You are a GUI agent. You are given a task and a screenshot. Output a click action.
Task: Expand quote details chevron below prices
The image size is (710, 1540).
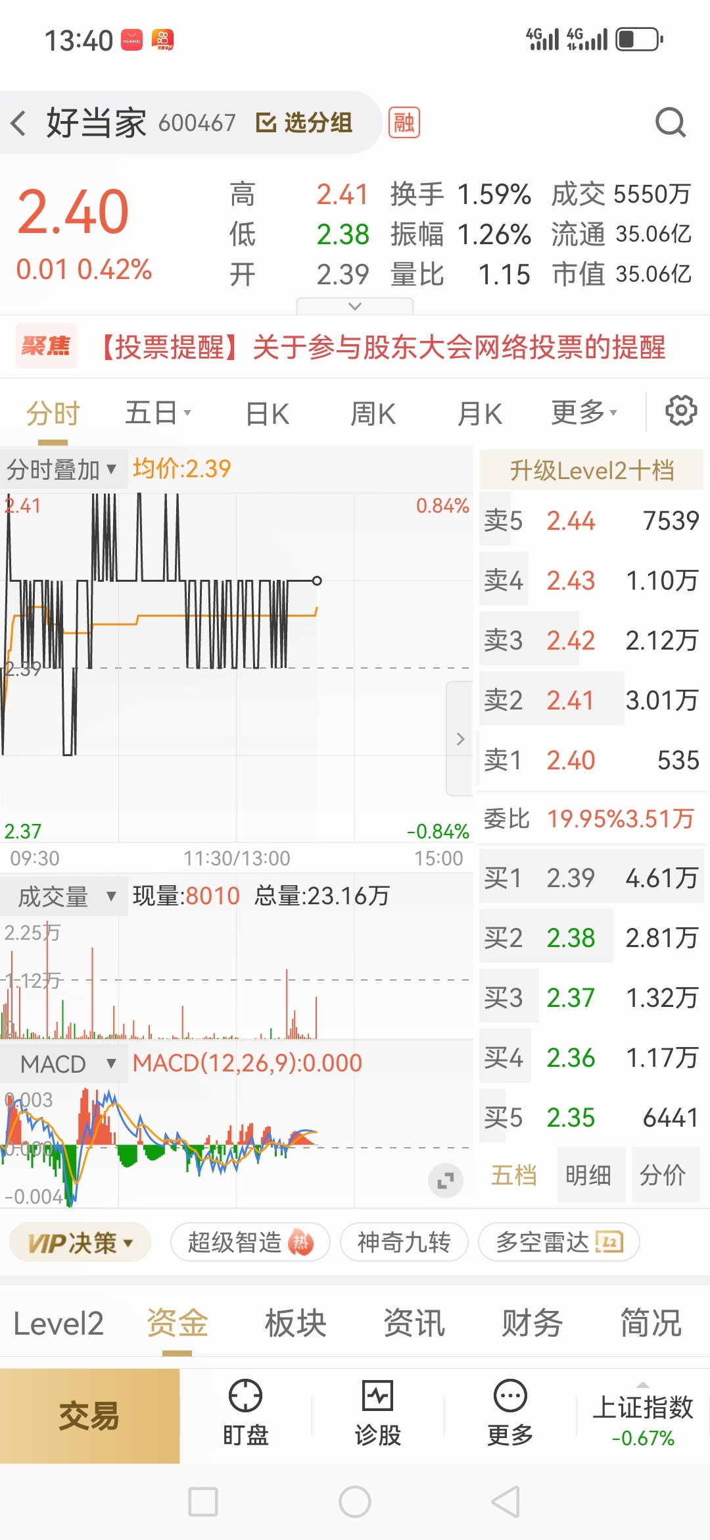tap(355, 306)
